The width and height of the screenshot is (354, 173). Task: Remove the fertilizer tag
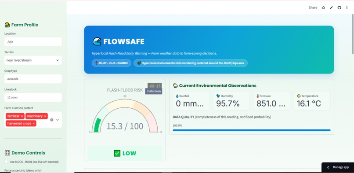tap(22, 116)
